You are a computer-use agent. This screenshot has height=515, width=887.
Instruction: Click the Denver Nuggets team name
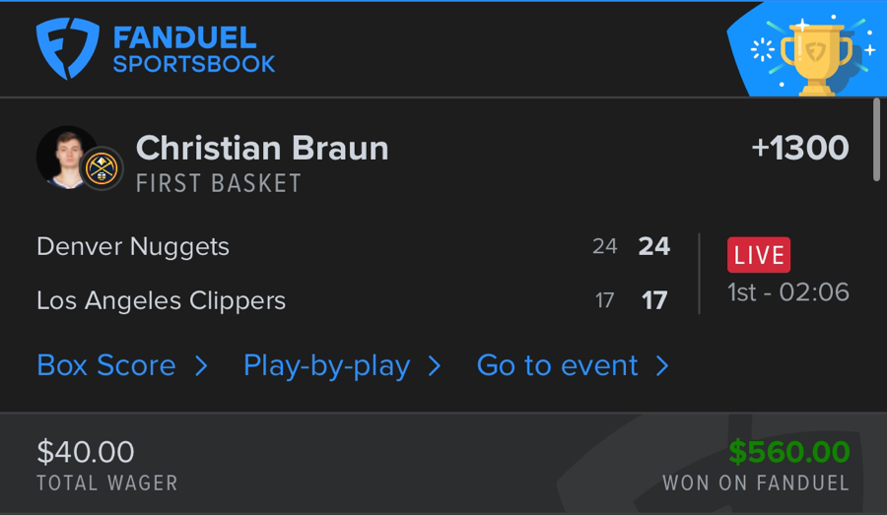[133, 246]
